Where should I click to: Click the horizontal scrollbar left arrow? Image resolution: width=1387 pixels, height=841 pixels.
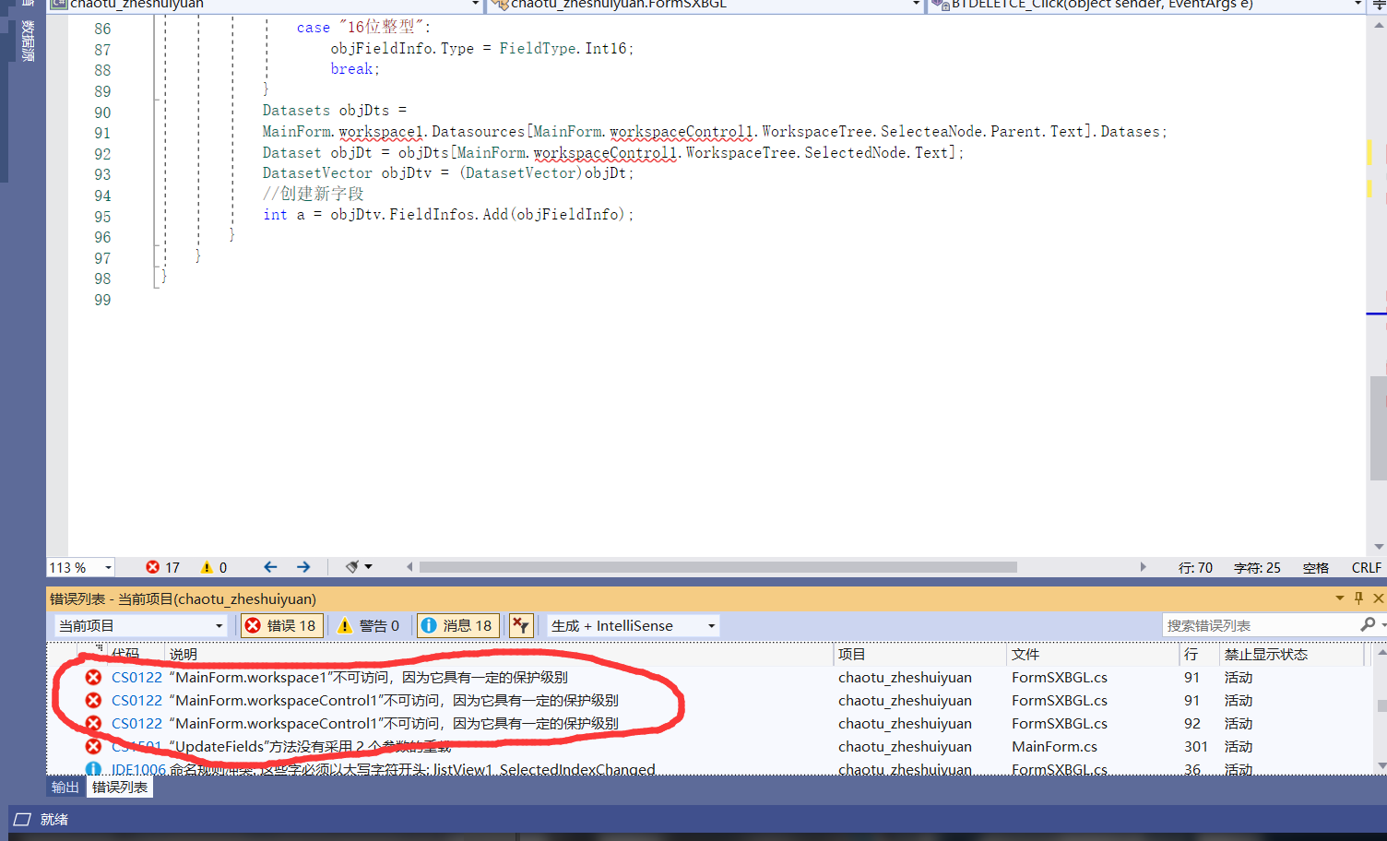point(409,567)
